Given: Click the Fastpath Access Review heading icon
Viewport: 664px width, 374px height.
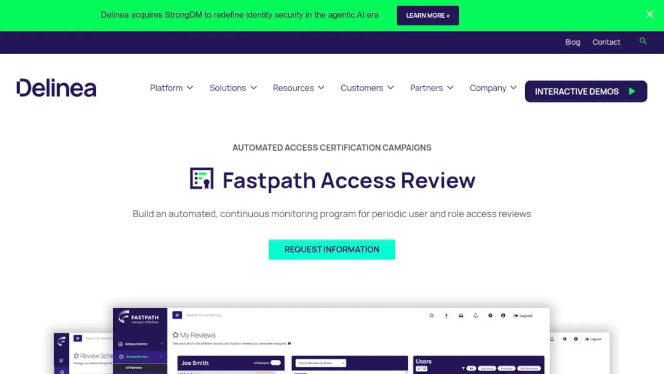Looking at the screenshot, I should 202,178.
